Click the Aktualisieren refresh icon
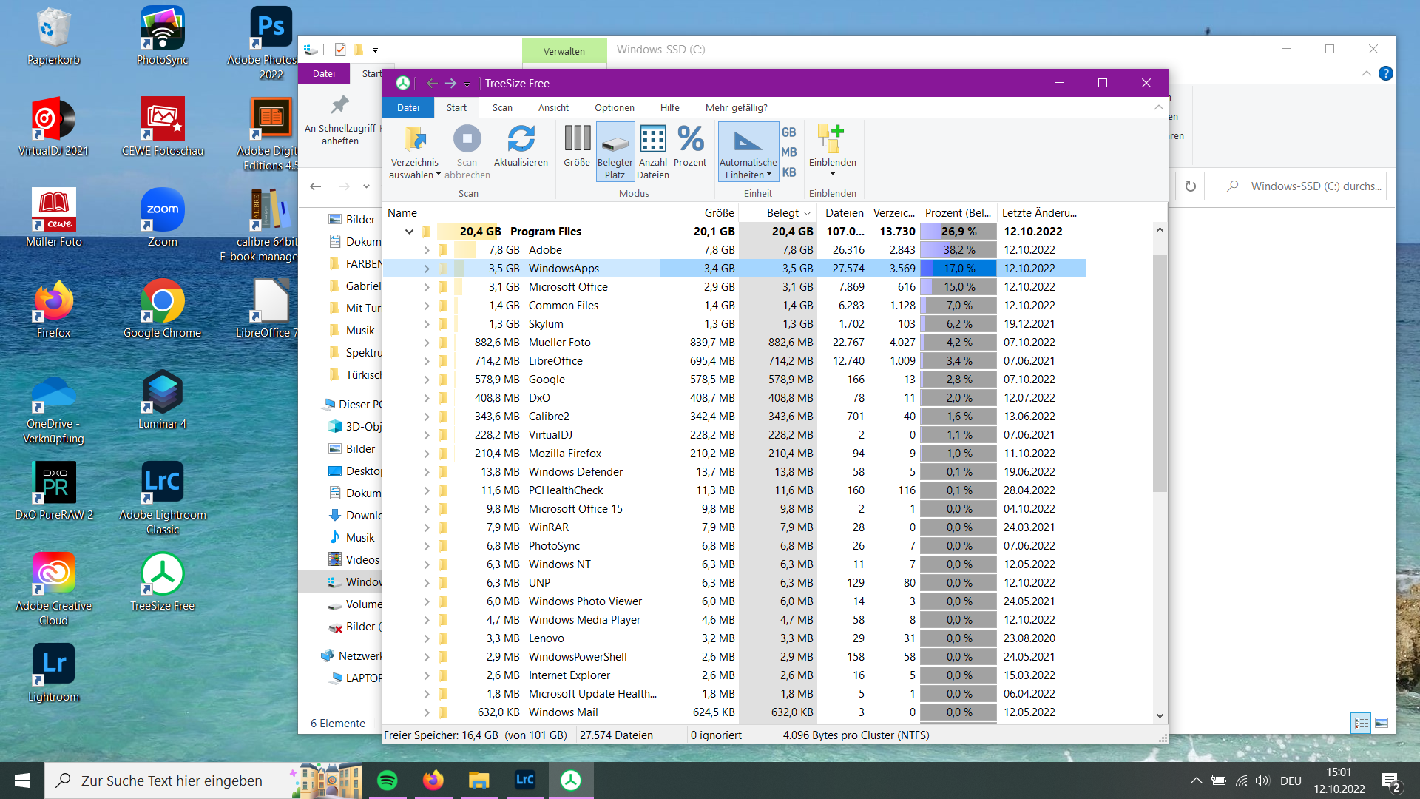The image size is (1420, 799). [x=521, y=139]
